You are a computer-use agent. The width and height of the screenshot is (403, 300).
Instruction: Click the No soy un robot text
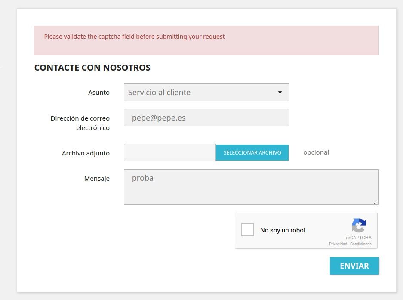coord(283,230)
